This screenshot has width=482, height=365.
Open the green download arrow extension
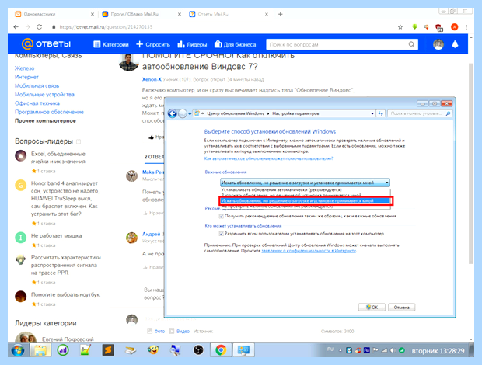pos(414,27)
